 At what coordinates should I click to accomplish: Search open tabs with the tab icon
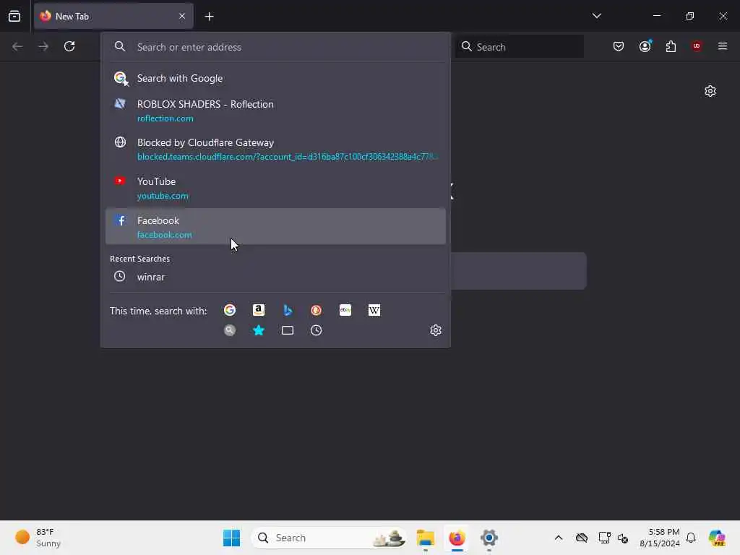point(288,330)
